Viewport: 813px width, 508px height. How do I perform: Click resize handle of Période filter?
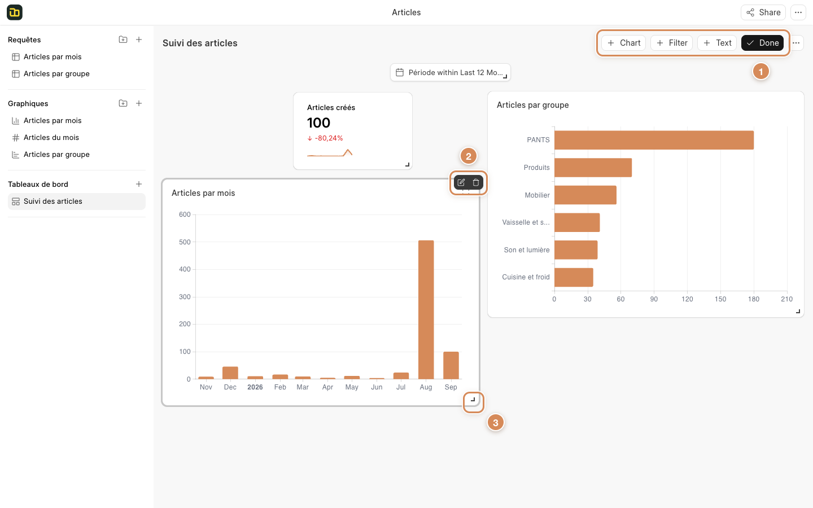point(505,76)
